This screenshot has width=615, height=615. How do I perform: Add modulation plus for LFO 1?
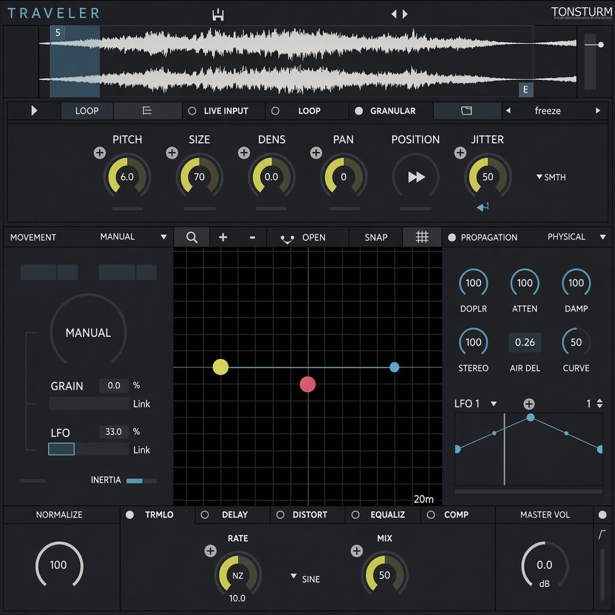click(529, 404)
